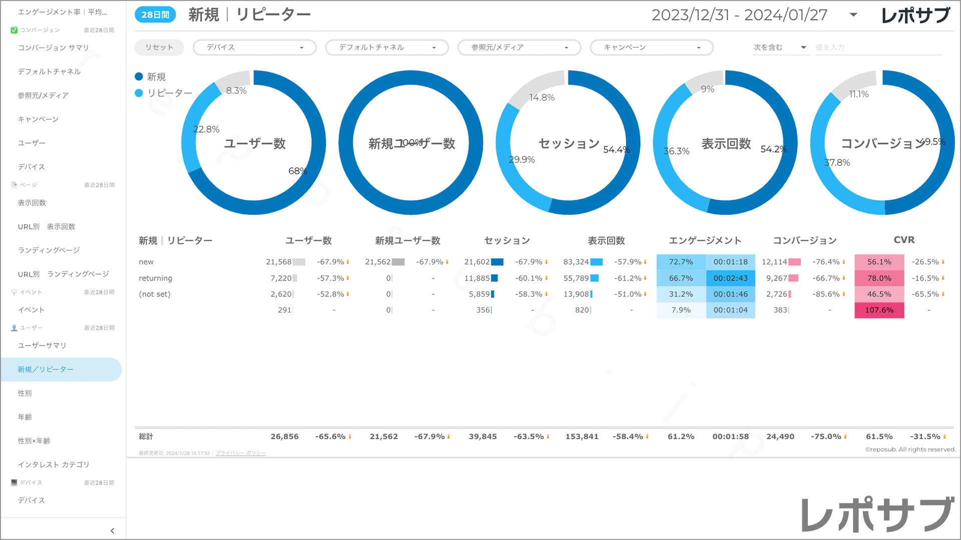
Task: Toggle the 新規 legend item on charts
Action: [x=150, y=76]
